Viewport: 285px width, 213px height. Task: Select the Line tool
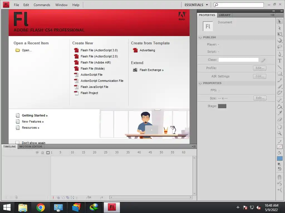click(279, 67)
